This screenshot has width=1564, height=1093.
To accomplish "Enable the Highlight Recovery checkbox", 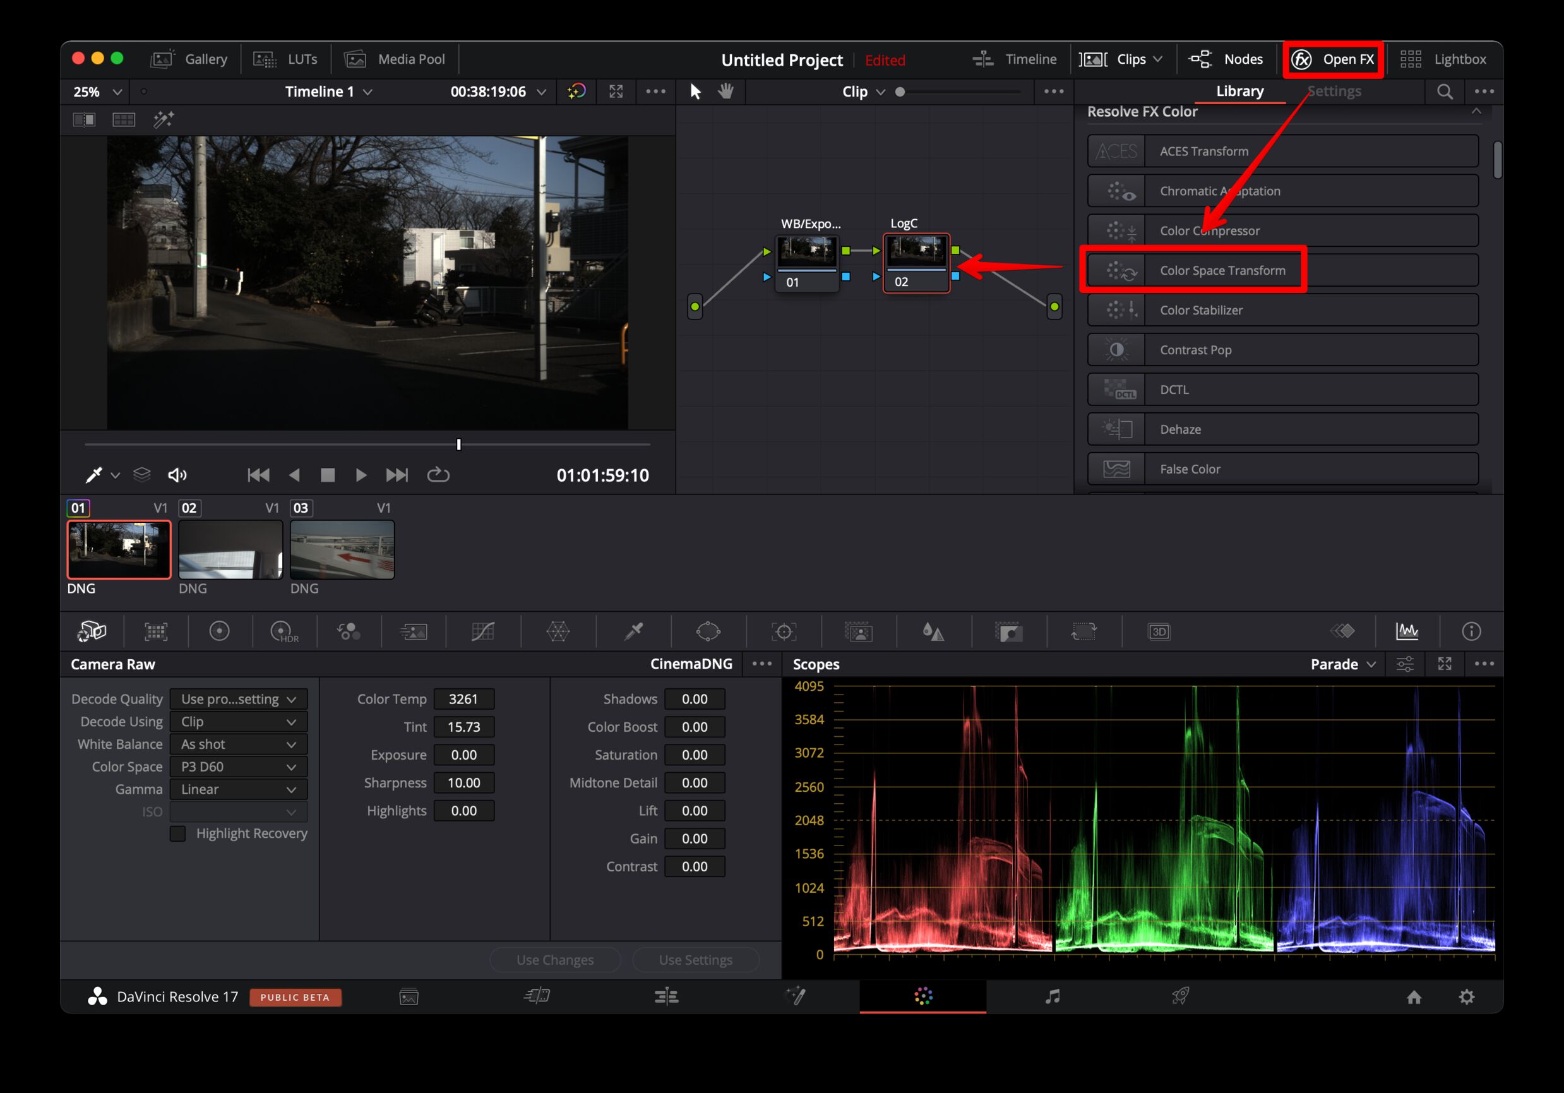I will tap(178, 833).
